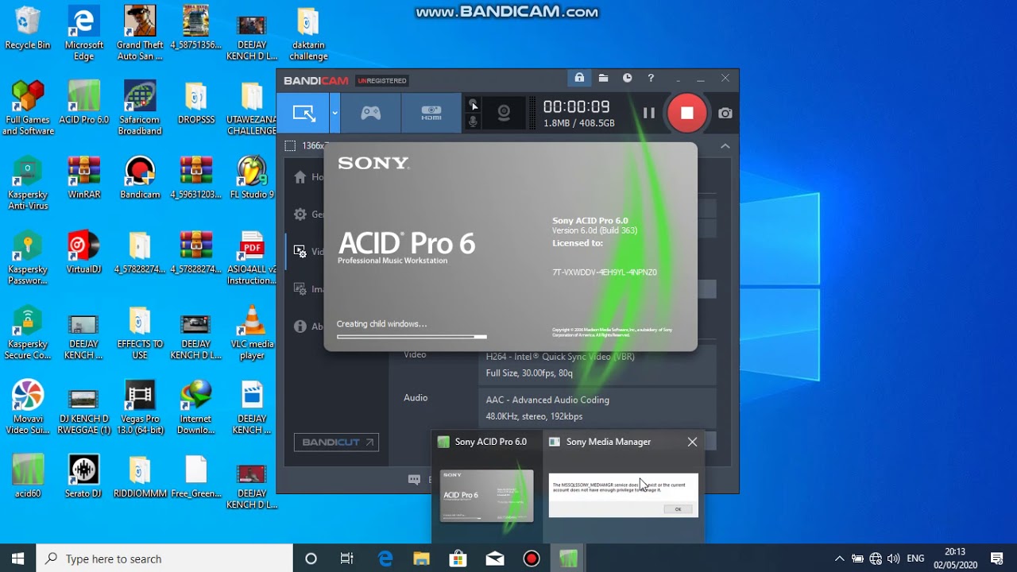Open Internet Download Manager desktop shortcut
1017x572 pixels.
196,407
